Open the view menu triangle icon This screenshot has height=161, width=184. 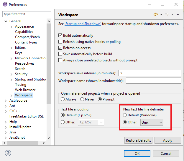point(178,14)
